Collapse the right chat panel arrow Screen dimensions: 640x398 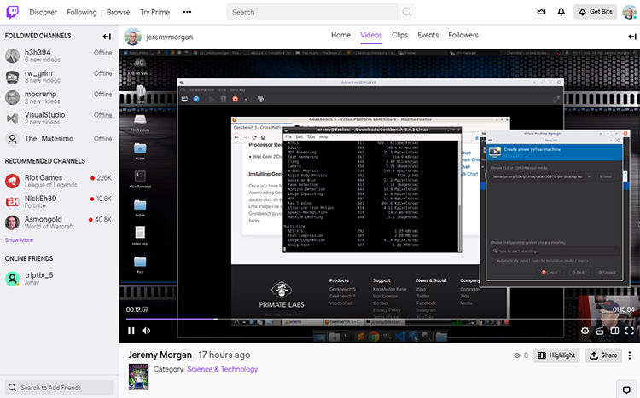pyautogui.click(x=631, y=37)
